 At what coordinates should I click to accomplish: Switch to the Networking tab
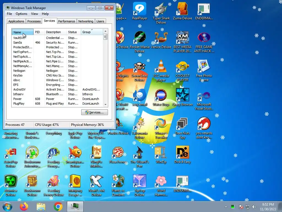(86, 21)
